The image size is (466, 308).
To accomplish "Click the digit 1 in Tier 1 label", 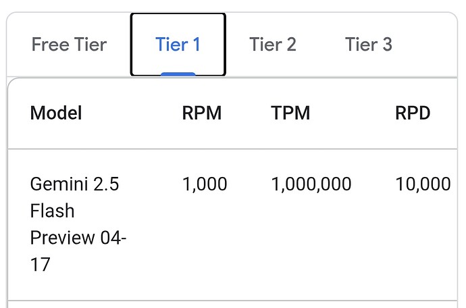I will pos(197,45).
